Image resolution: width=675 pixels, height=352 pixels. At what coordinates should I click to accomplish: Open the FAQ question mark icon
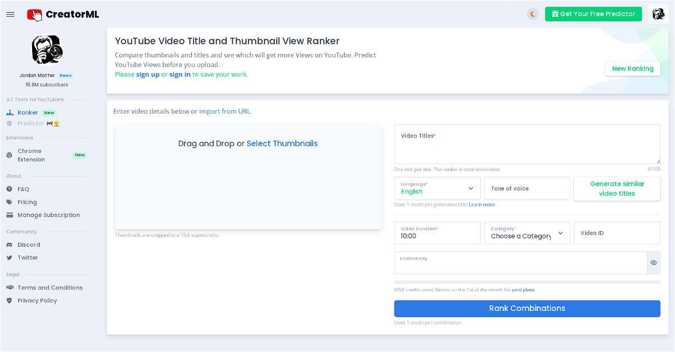pos(9,189)
